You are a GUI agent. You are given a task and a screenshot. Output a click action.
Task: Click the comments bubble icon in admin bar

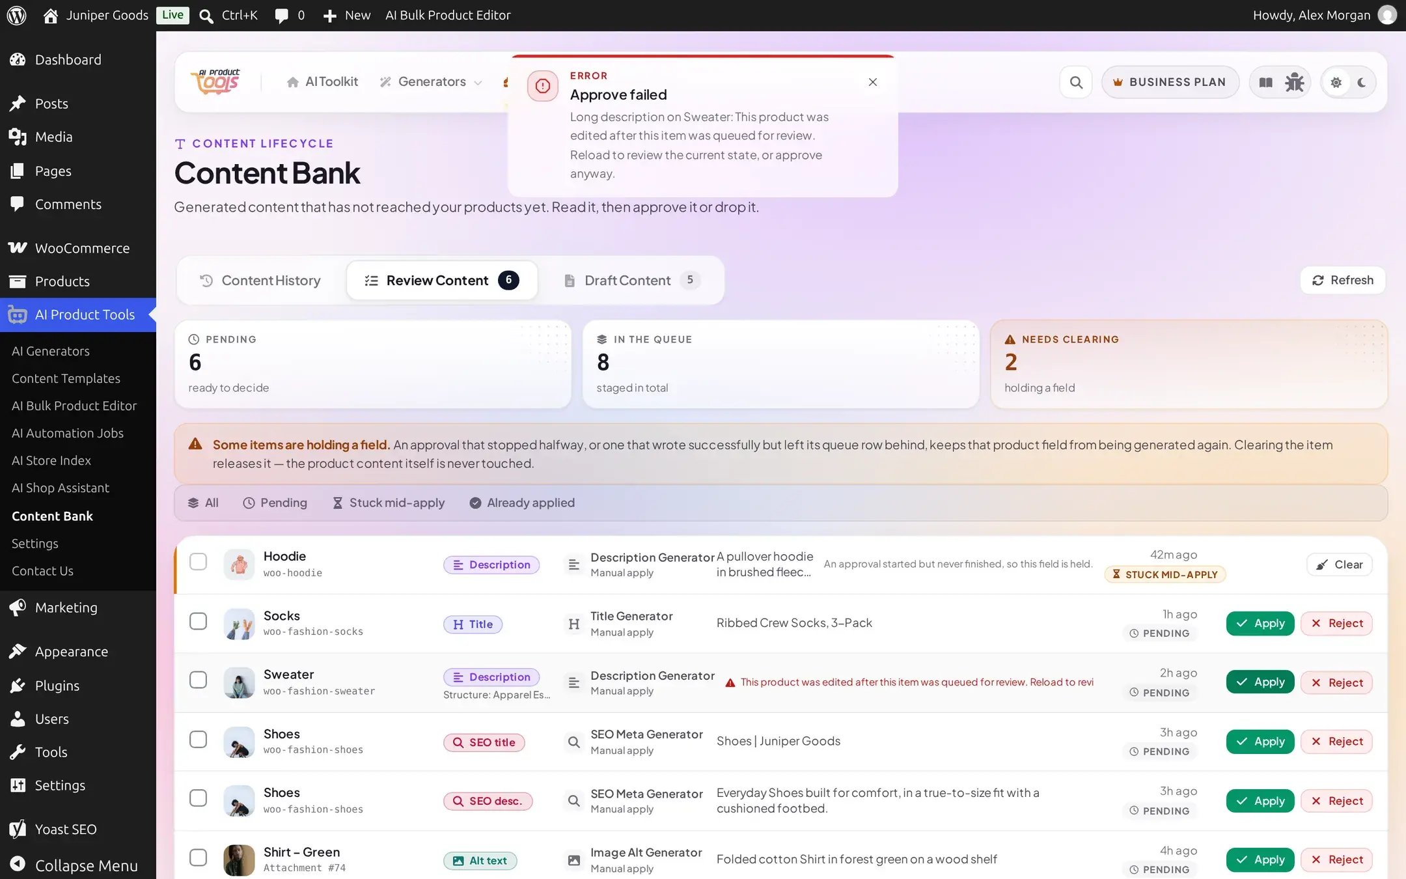pos(281,16)
